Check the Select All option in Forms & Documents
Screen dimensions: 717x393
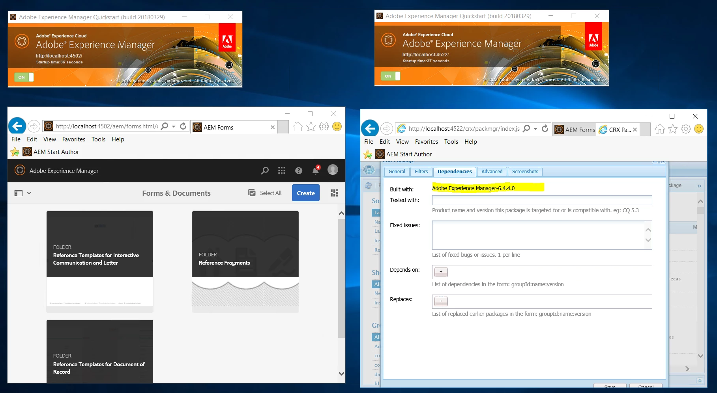[x=265, y=193]
